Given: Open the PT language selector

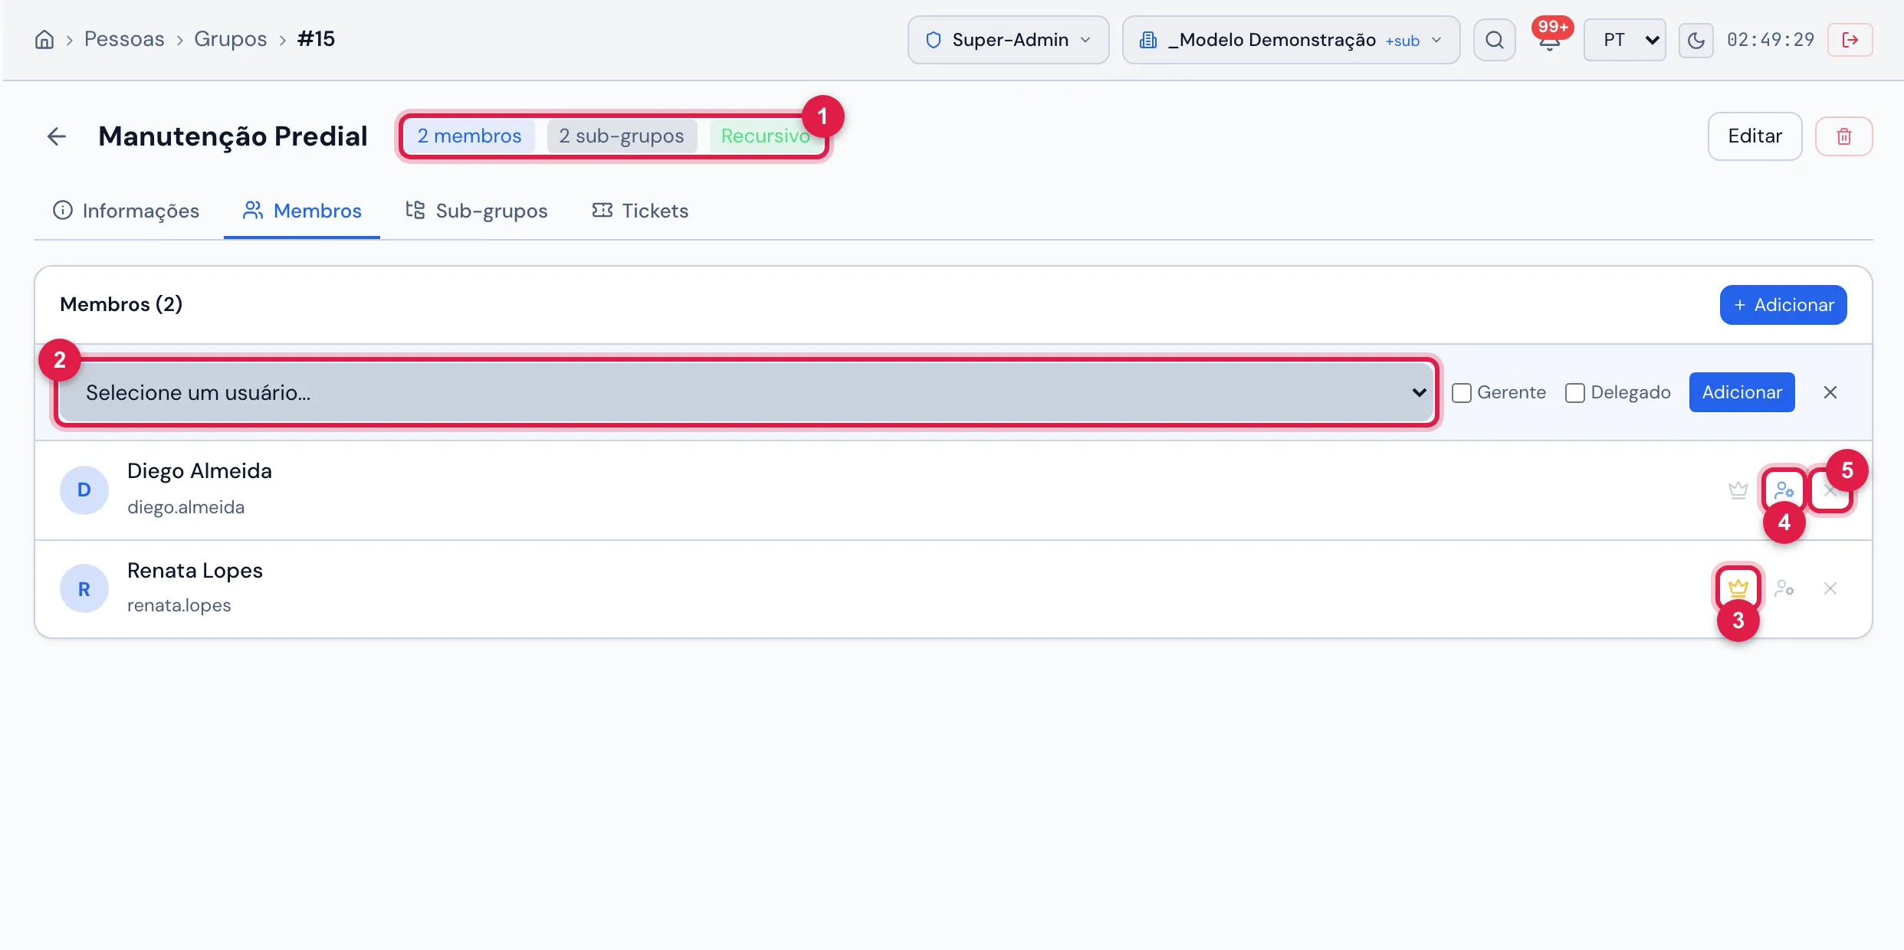Looking at the screenshot, I should pos(1624,40).
